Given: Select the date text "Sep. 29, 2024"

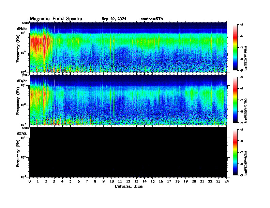Looking at the screenshot, I should coord(114,19).
